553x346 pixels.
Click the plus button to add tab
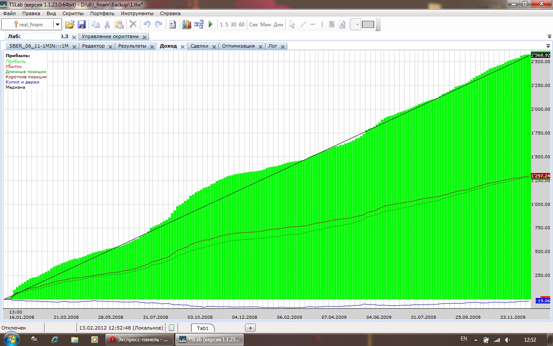[250, 328]
